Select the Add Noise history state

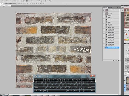111,24
